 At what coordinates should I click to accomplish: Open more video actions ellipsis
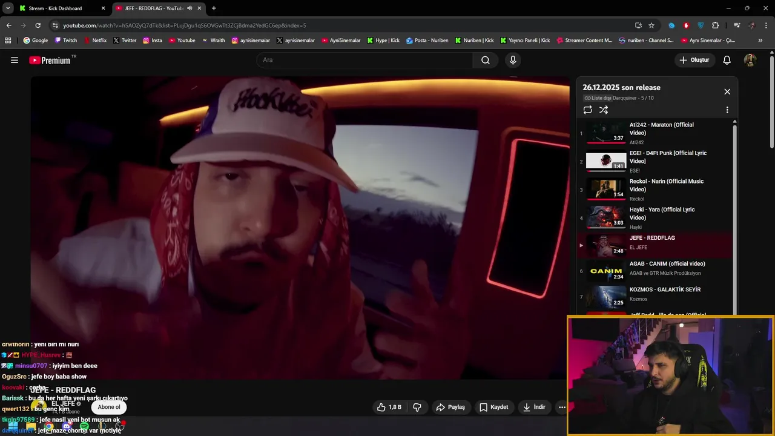[x=562, y=407]
